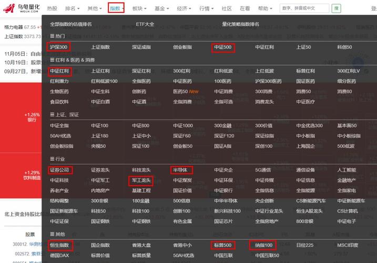
Task: Select 纳指100 index
Action: click(x=264, y=245)
